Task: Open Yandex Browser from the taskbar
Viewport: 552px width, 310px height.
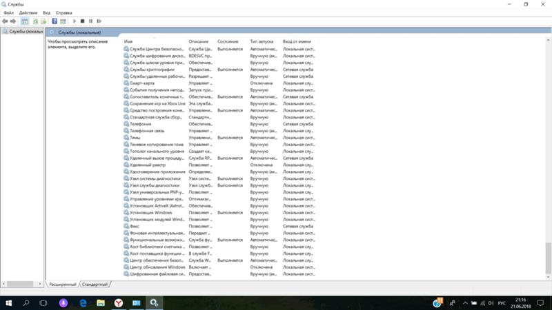Action: click(x=119, y=303)
